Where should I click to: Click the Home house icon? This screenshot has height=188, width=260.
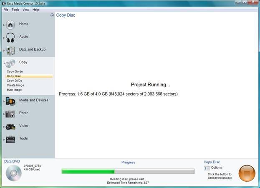point(10,25)
